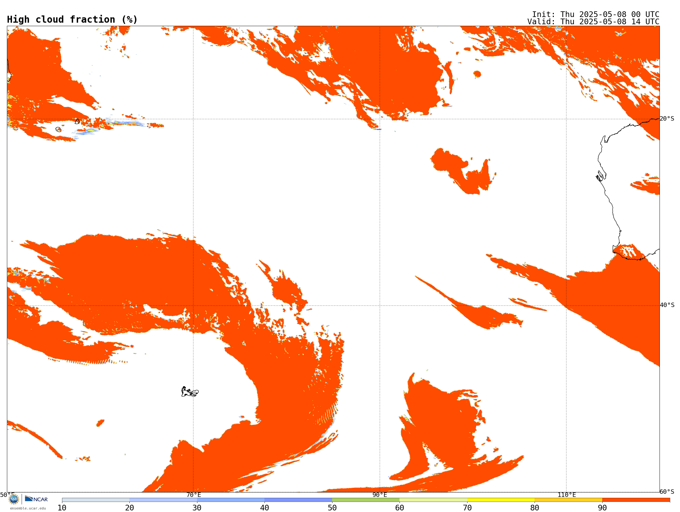680x512 pixels.
Task: Click the 20-30 pale blue colorbar segment
Action: click(x=163, y=500)
